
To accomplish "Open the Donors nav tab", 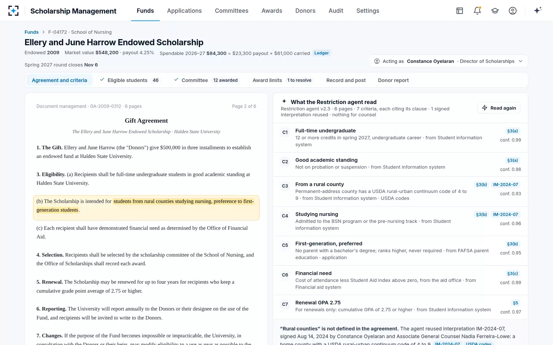I will pyautogui.click(x=305, y=11).
